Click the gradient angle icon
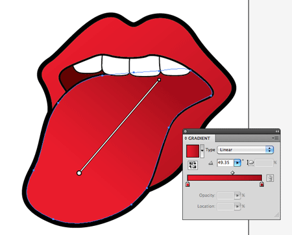 211,163
